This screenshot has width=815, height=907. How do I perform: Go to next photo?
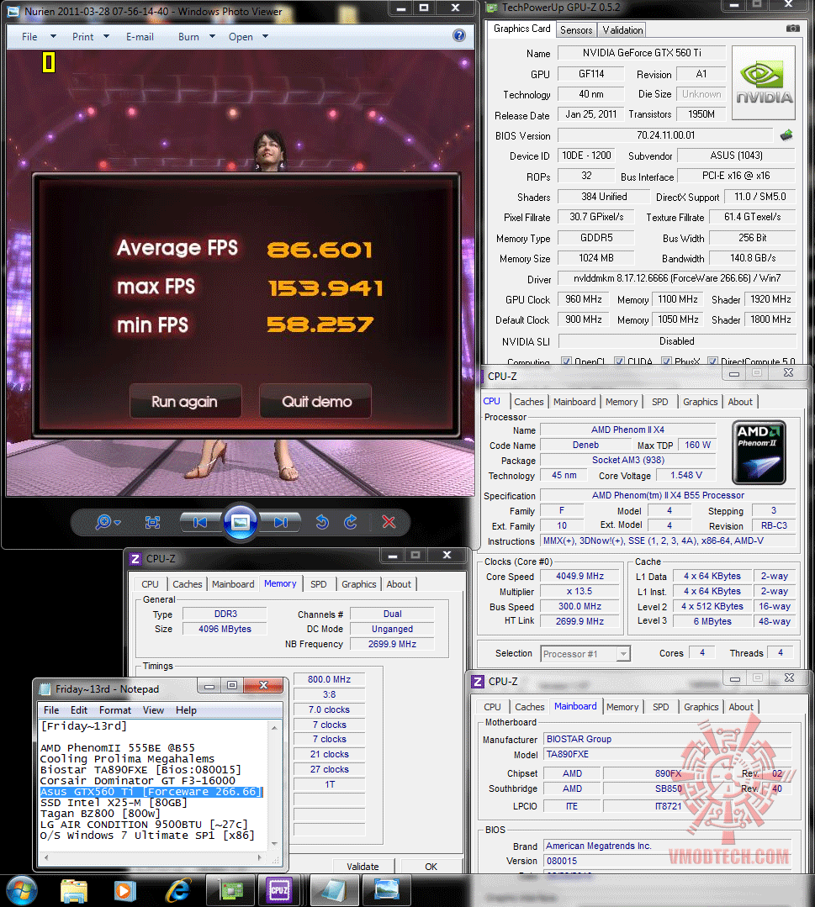pos(281,522)
